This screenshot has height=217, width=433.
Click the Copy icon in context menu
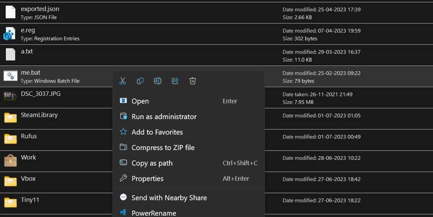pos(140,81)
